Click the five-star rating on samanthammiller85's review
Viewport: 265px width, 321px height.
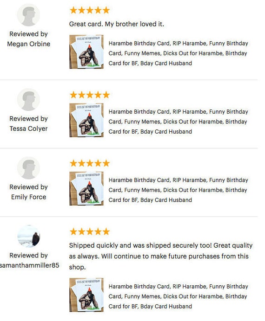click(x=90, y=231)
